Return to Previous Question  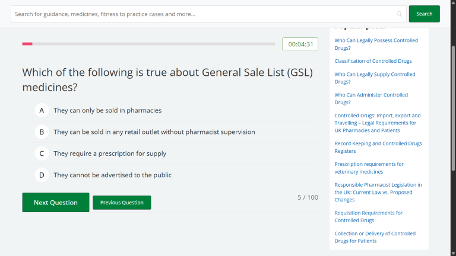click(x=122, y=203)
